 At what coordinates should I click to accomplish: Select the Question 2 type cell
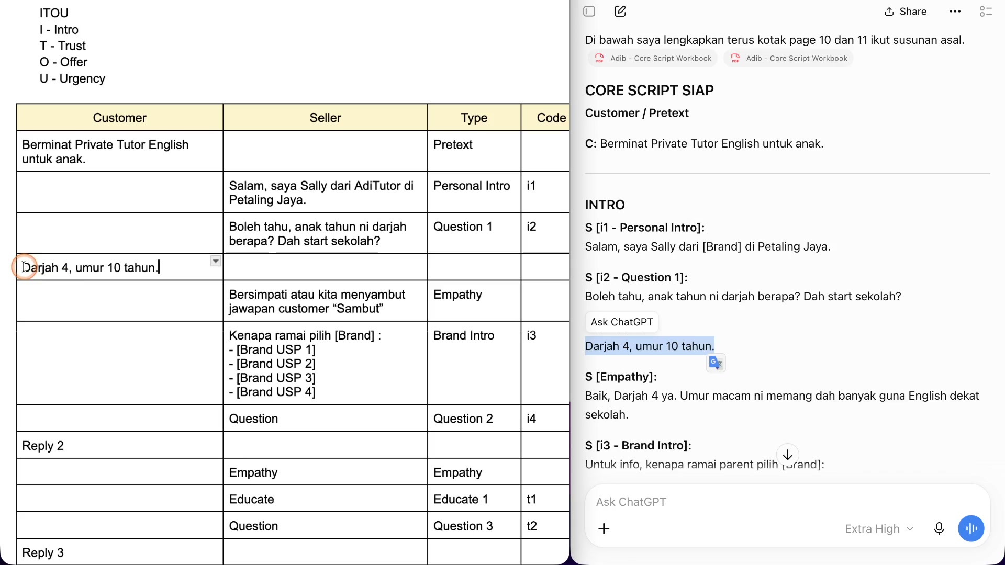click(x=474, y=419)
